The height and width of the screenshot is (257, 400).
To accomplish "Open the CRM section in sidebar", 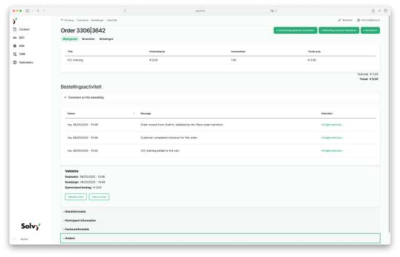I will 22,54.
